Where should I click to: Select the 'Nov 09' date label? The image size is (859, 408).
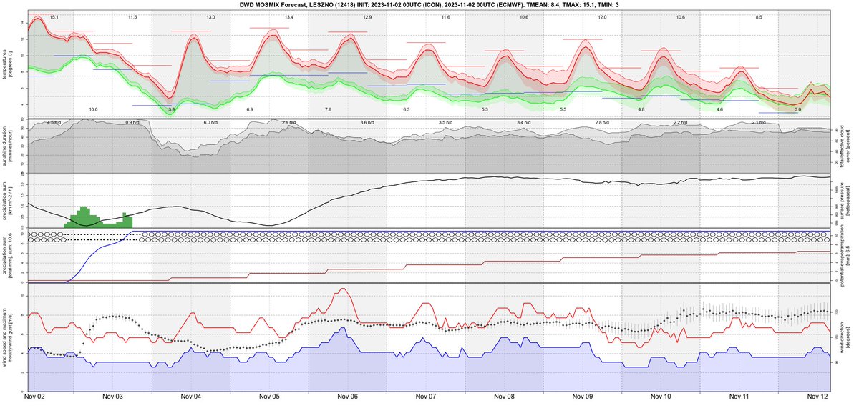click(x=583, y=396)
